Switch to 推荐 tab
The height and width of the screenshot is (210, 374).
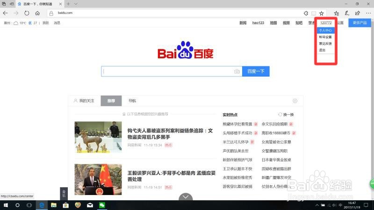[111, 101]
